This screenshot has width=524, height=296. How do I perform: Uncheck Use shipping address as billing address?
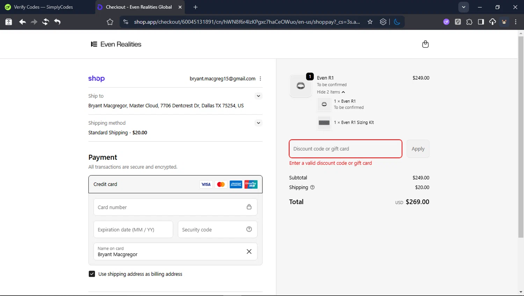[x=92, y=274]
